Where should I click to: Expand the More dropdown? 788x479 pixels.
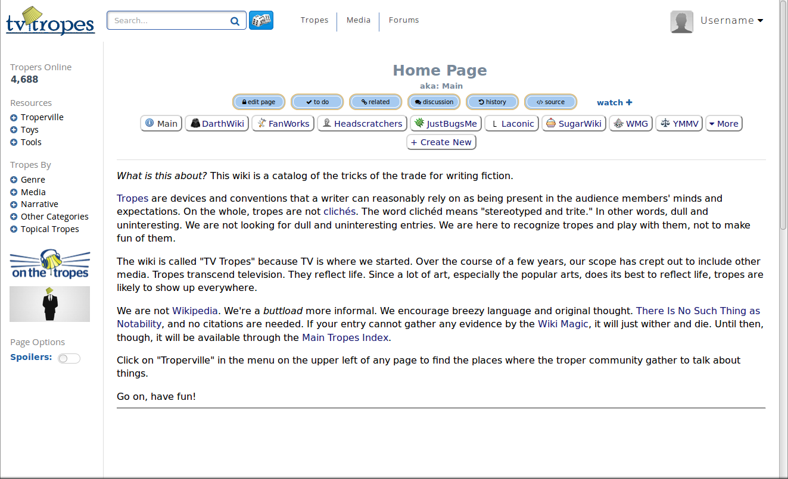pyautogui.click(x=724, y=123)
